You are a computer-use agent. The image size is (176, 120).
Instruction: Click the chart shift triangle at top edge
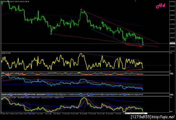(x=136, y=1)
